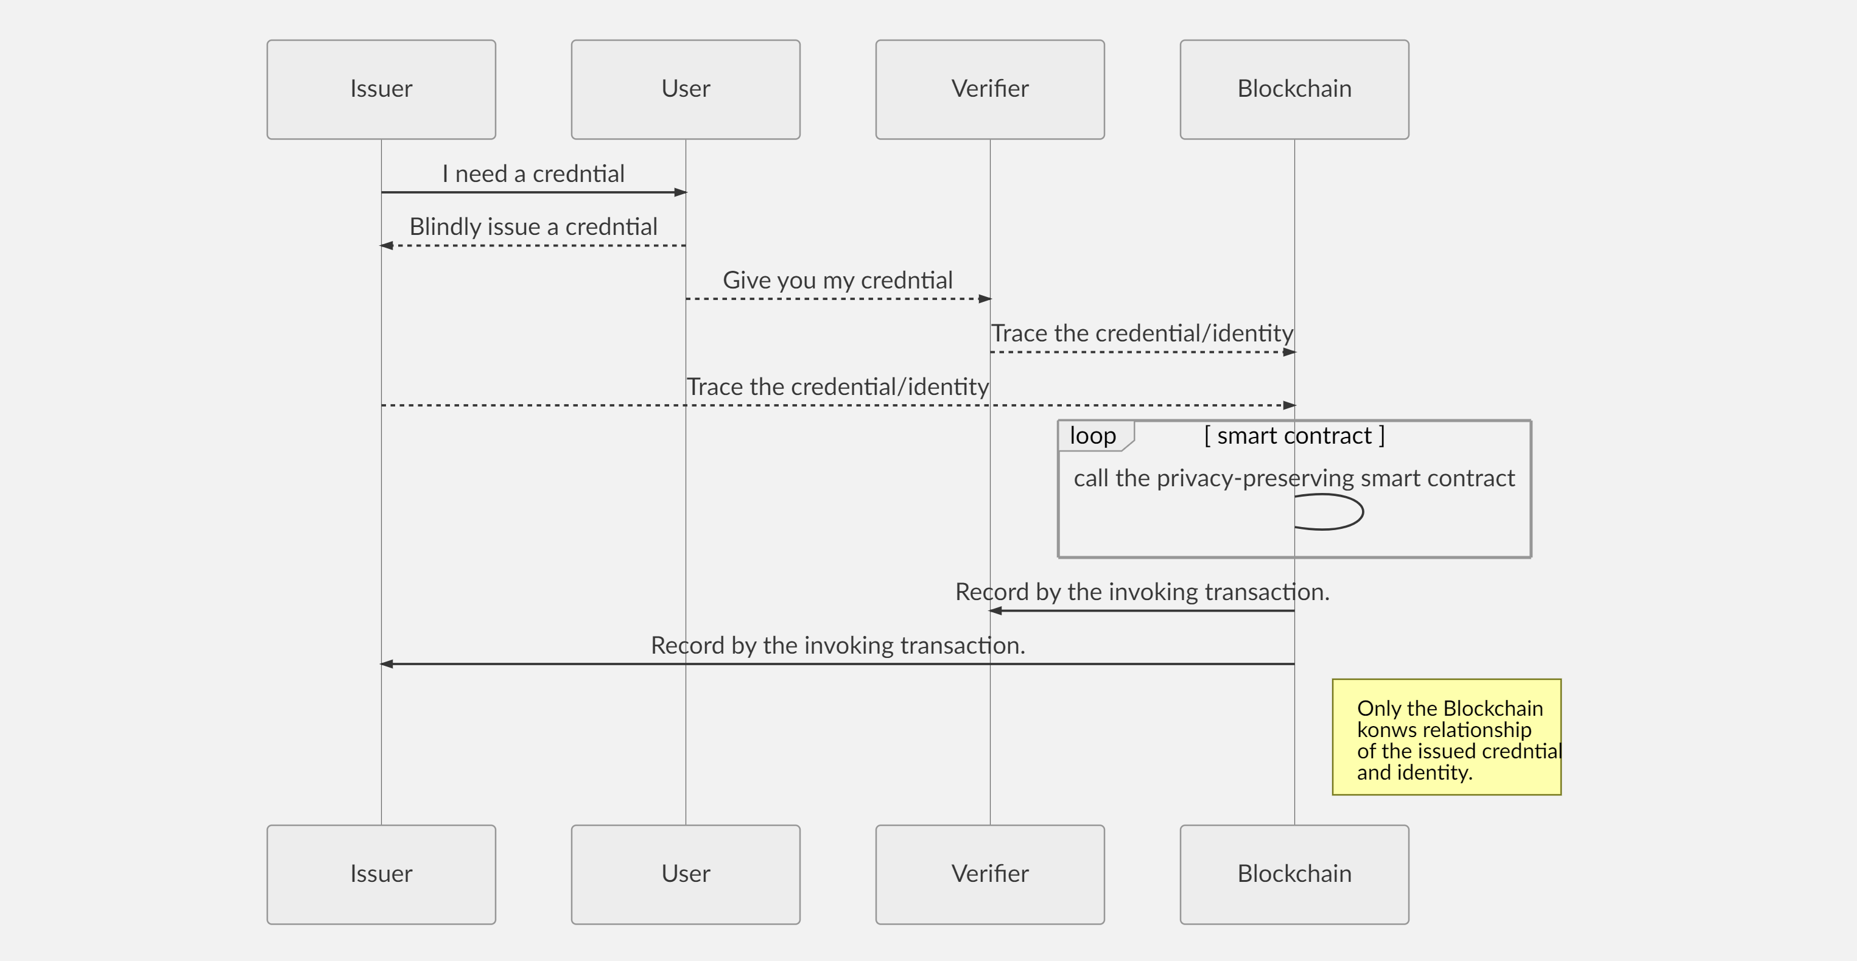
Task: Click the top Verifier participant box
Action: 989,89
